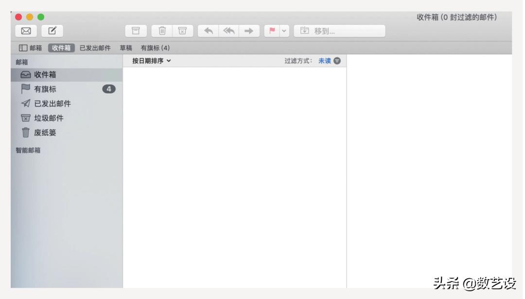The height and width of the screenshot is (299, 525).
Task: Open 废纸篓 trash mailbox in the sidebar
Action: click(67, 133)
